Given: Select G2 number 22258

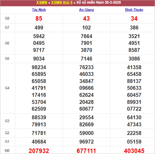Looking at the screenshot, I should tap(134, 133).
